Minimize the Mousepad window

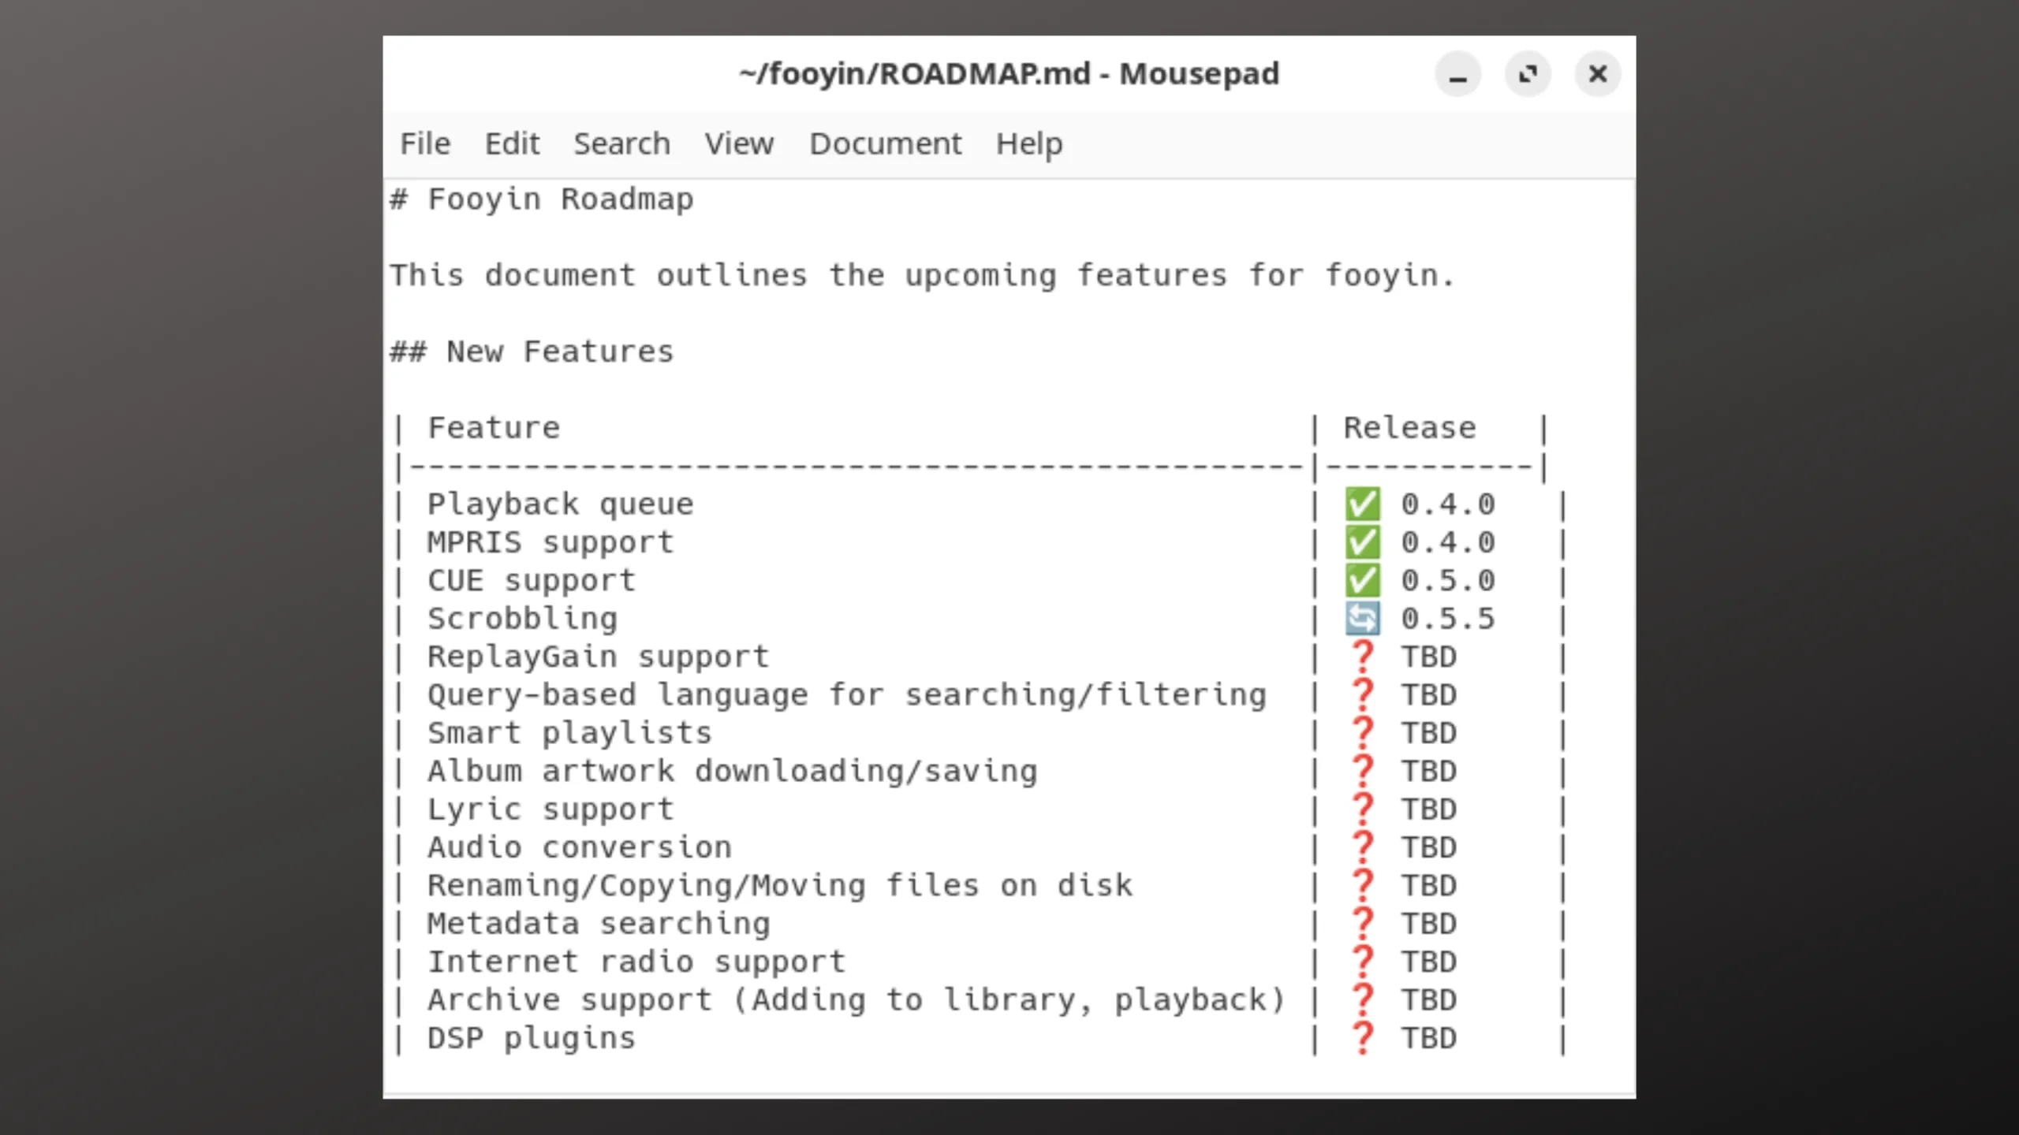point(1457,74)
